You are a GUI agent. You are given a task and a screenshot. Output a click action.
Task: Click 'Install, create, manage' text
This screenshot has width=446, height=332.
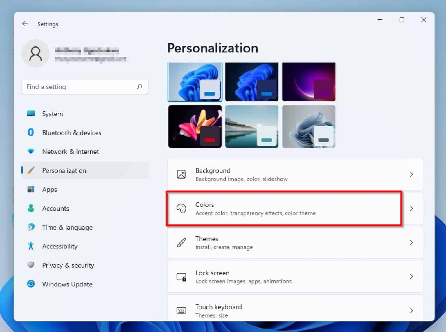224,247
